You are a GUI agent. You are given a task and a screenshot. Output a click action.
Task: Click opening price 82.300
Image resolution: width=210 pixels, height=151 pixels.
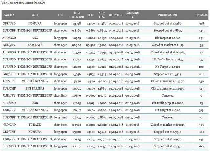coord(76,45)
